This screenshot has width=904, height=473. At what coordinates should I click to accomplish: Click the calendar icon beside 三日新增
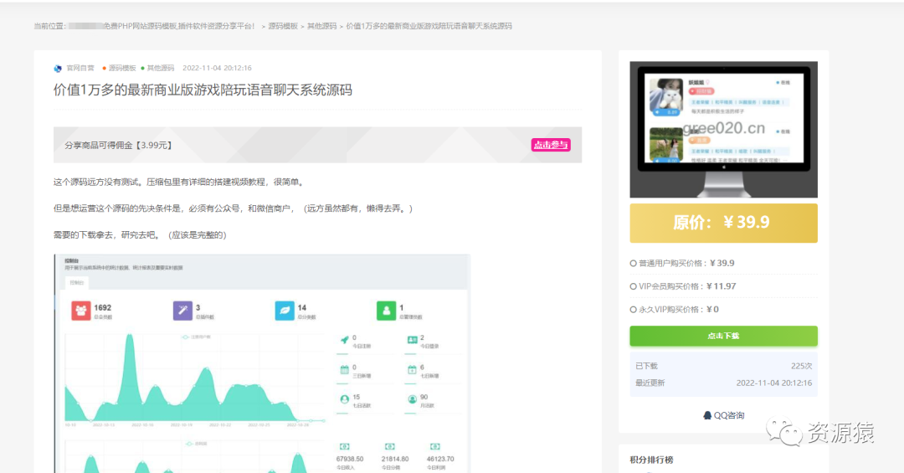click(x=344, y=370)
